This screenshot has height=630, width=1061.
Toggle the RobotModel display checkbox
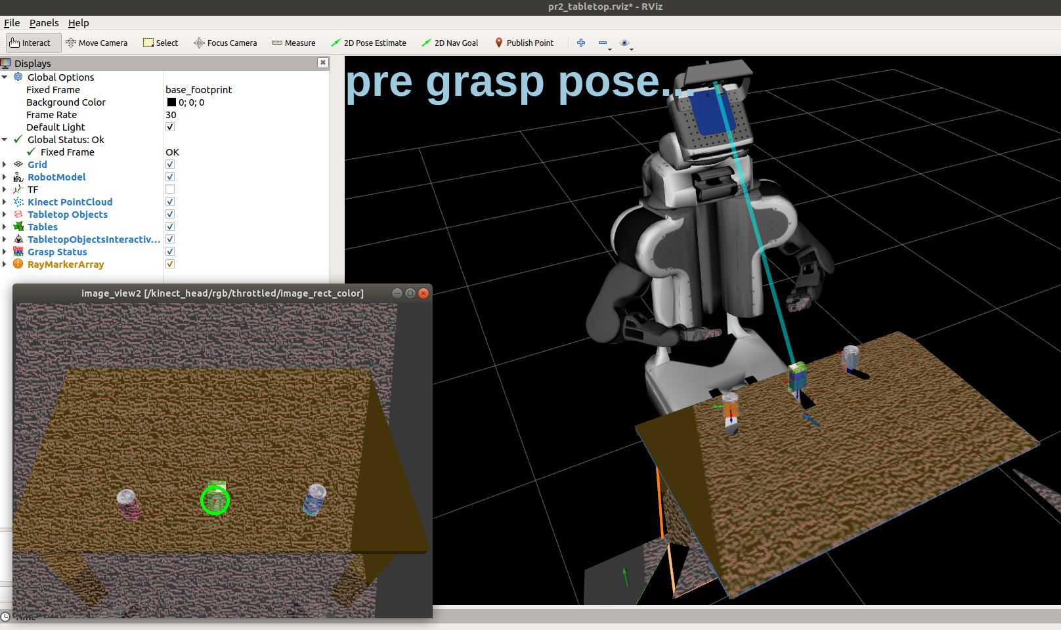[170, 177]
